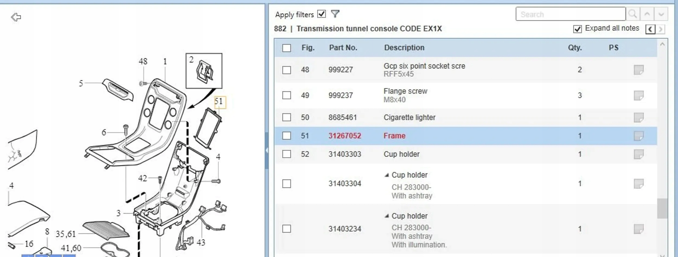The width and height of the screenshot is (678, 257).
Task: Click the back arrow above the diagram
Action: [16, 17]
